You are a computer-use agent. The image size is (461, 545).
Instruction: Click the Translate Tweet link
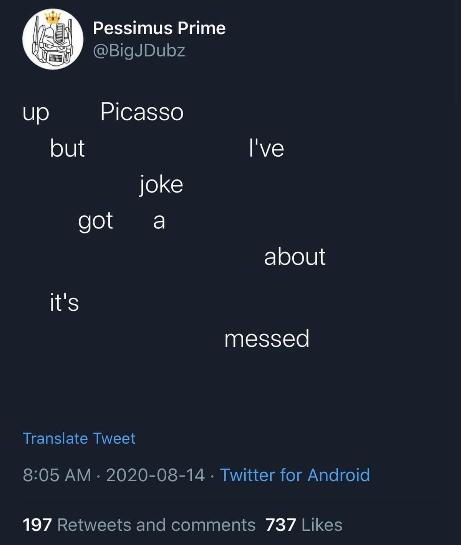pos(79,438)
